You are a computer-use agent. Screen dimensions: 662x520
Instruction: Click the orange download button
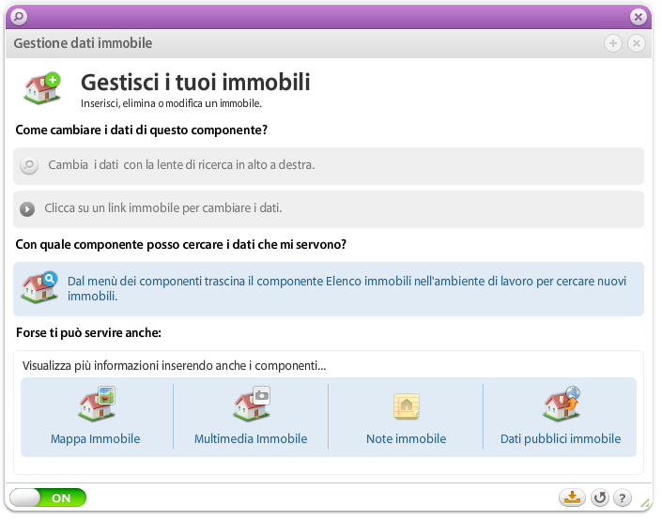click(x=572, y=498)
